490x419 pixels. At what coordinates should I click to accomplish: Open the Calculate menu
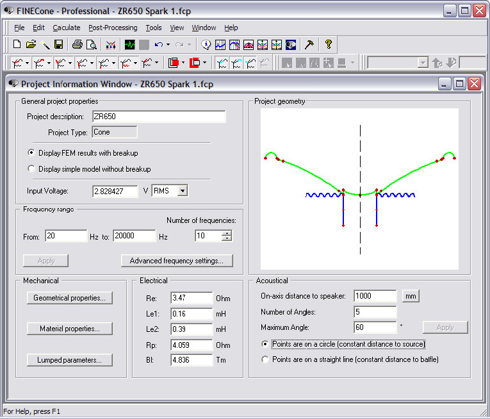tap(66, 28)
